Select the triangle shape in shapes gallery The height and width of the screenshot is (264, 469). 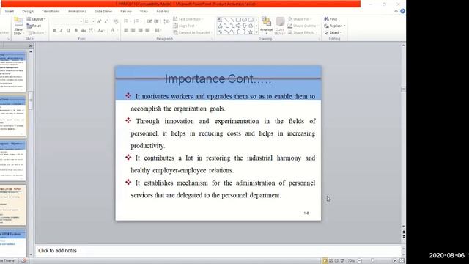[220, 26]
